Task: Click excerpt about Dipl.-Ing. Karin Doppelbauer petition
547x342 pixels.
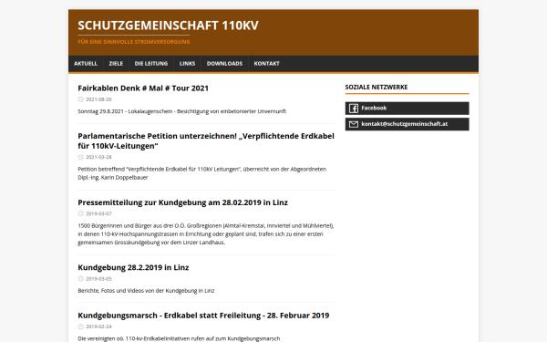Action: pyautogui.click(x=202, y=173)
